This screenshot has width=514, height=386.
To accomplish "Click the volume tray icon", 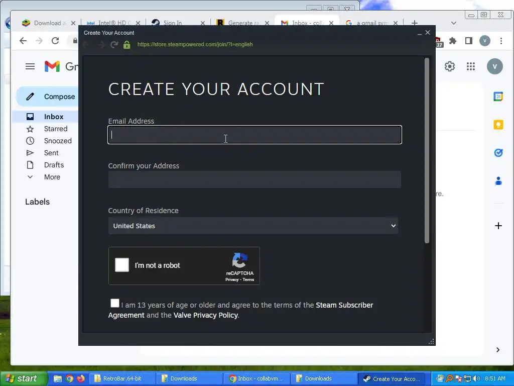I will pos(476,378).
